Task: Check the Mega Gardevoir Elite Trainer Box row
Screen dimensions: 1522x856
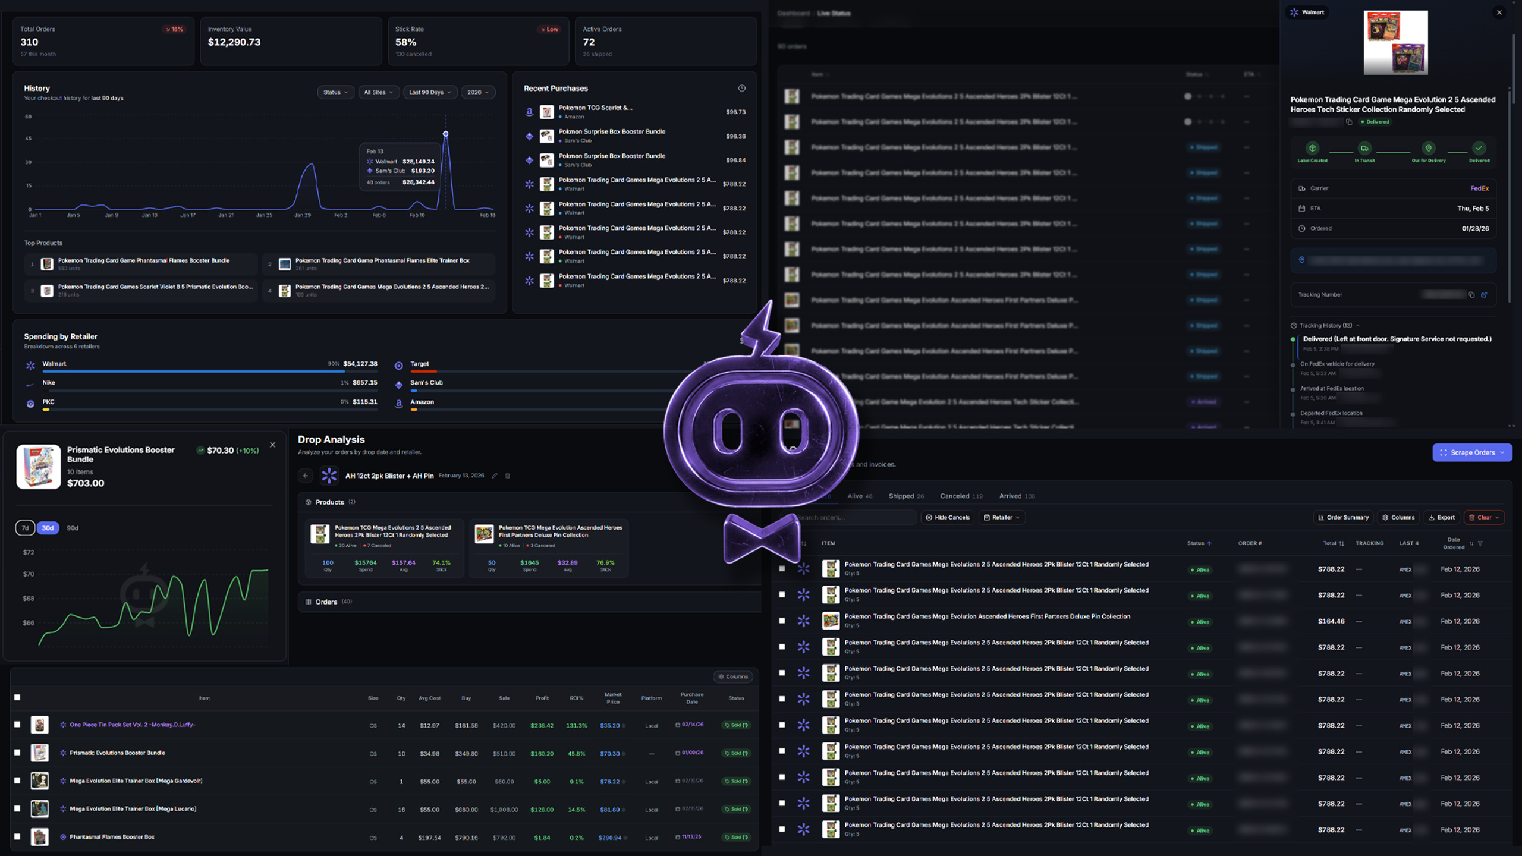Action: 17,781
